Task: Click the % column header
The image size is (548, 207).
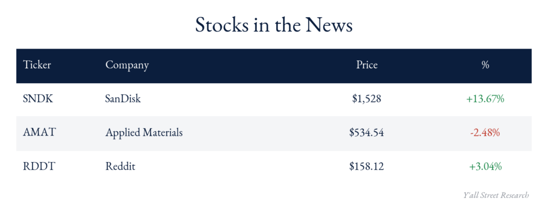Action: 485,65
